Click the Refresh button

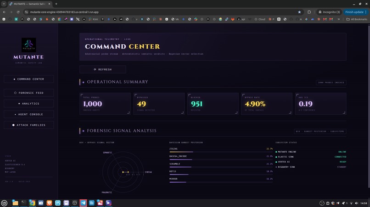(x=103, y=69)
